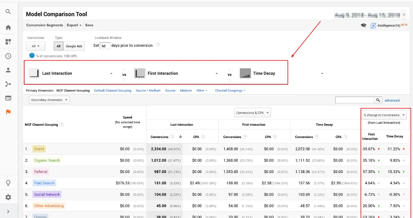Open the Acquisition branching-arrows icon
The height and width of the screenshot is (218, 413).
(x=8, y=84)
